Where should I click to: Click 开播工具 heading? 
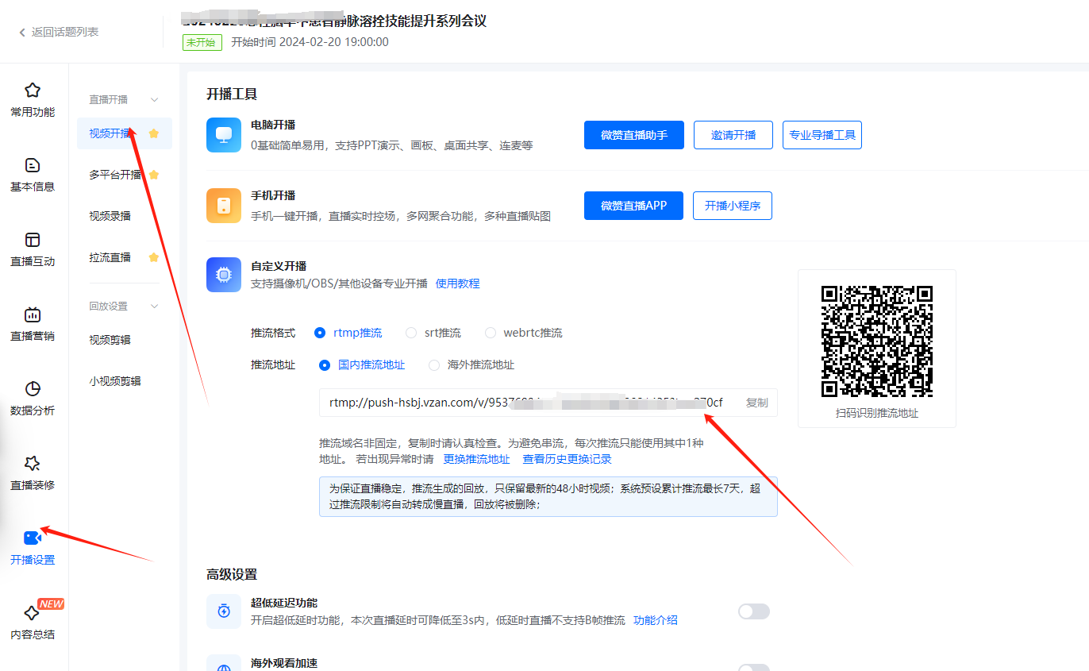pos(232,94)
